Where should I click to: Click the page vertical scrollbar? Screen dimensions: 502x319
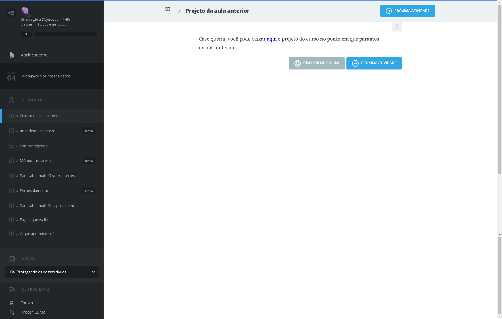pos(499,113)
